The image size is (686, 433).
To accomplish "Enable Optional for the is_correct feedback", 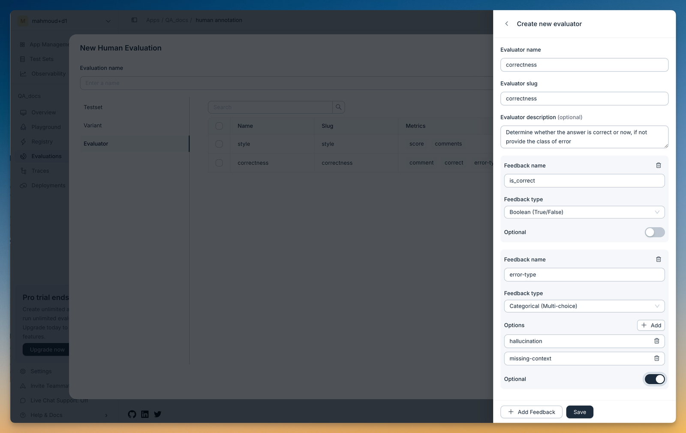I will 654,232.
